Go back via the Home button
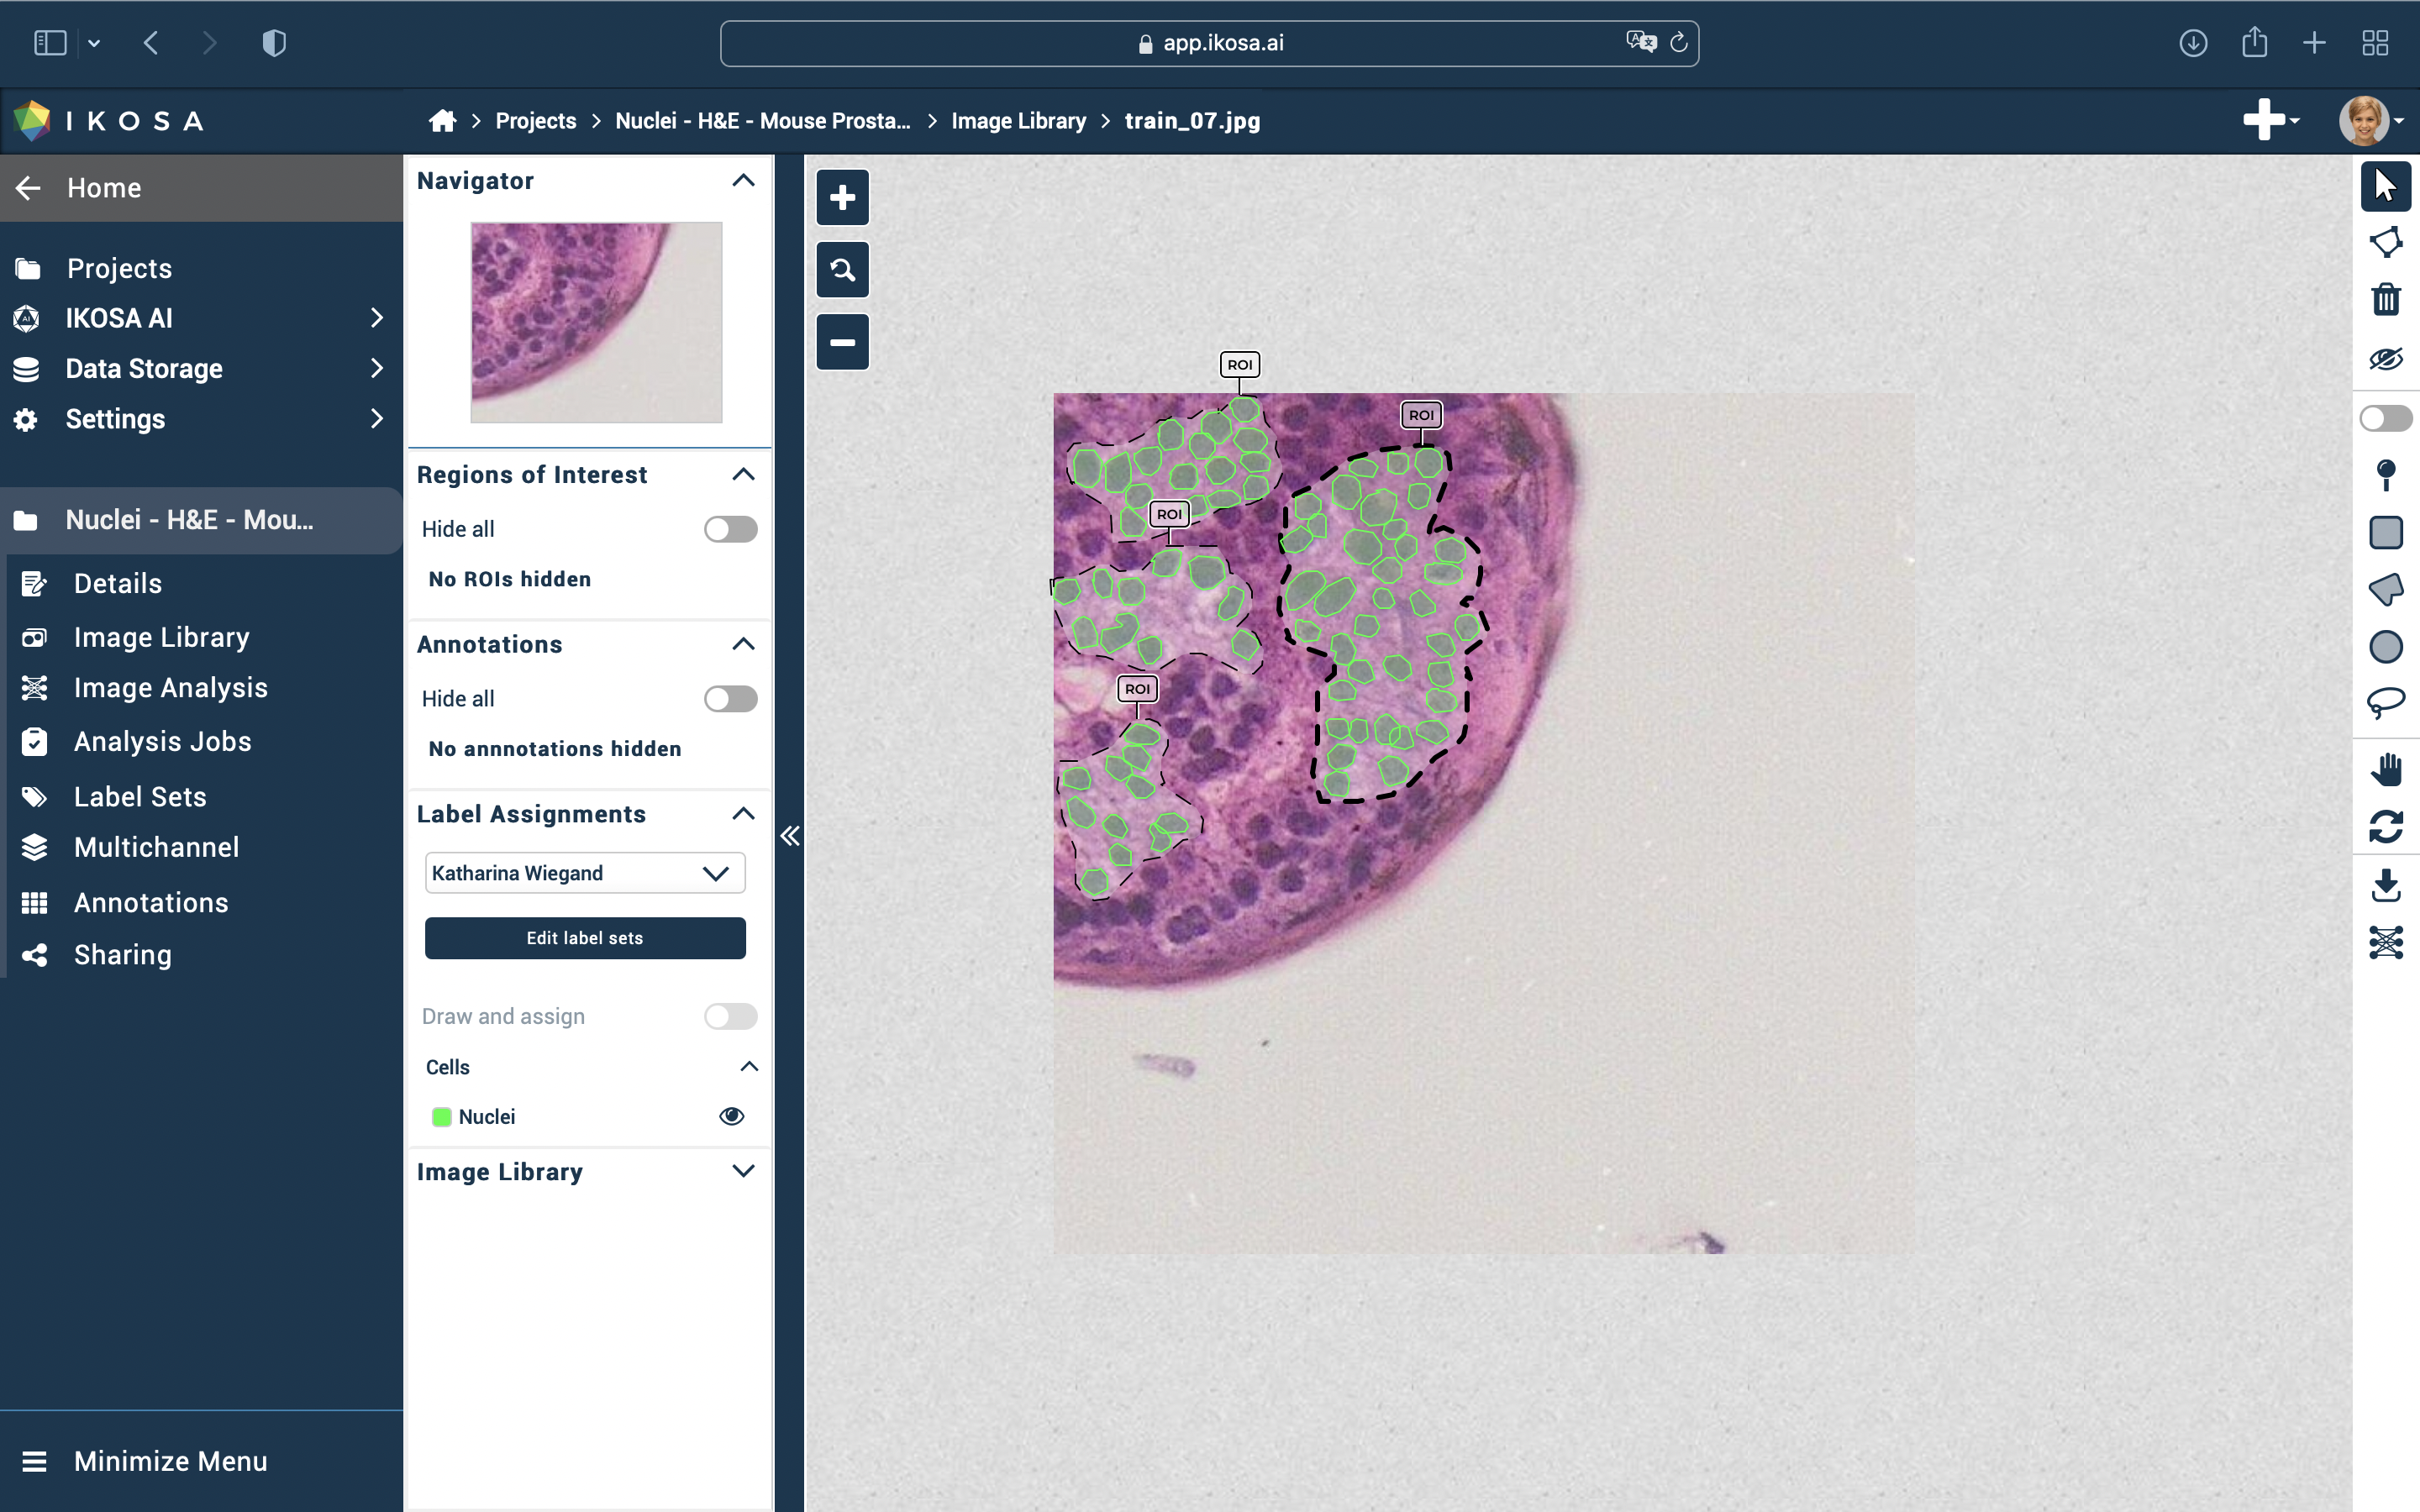Screen dimensions: 2420x1512 pyautogui.click(x=201, y=188)
